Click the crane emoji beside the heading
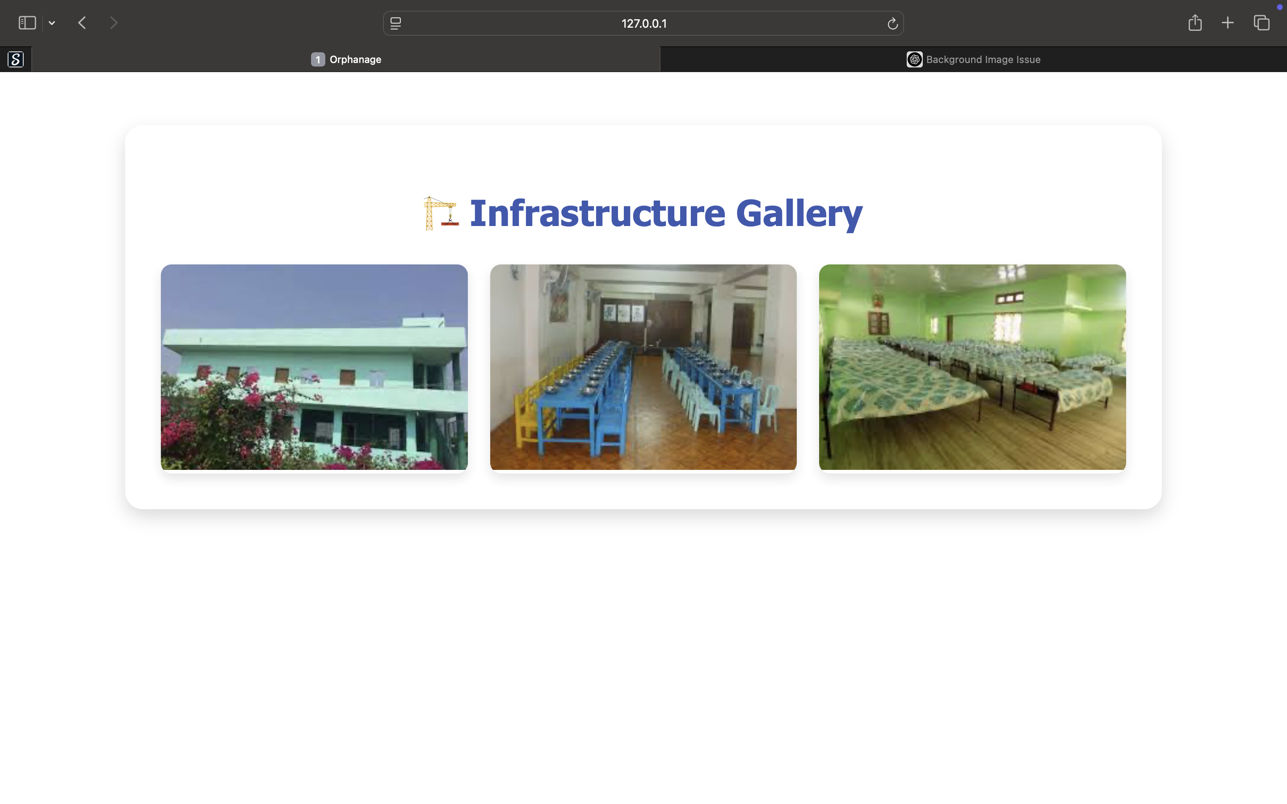The image size is (1287, 804). tap(440, 214)
